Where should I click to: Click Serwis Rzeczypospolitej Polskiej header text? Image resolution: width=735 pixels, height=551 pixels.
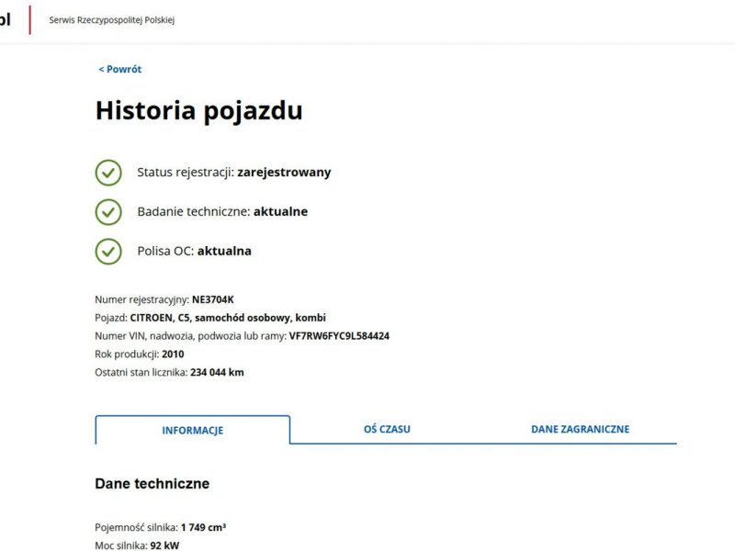click(x=111, y=20)
